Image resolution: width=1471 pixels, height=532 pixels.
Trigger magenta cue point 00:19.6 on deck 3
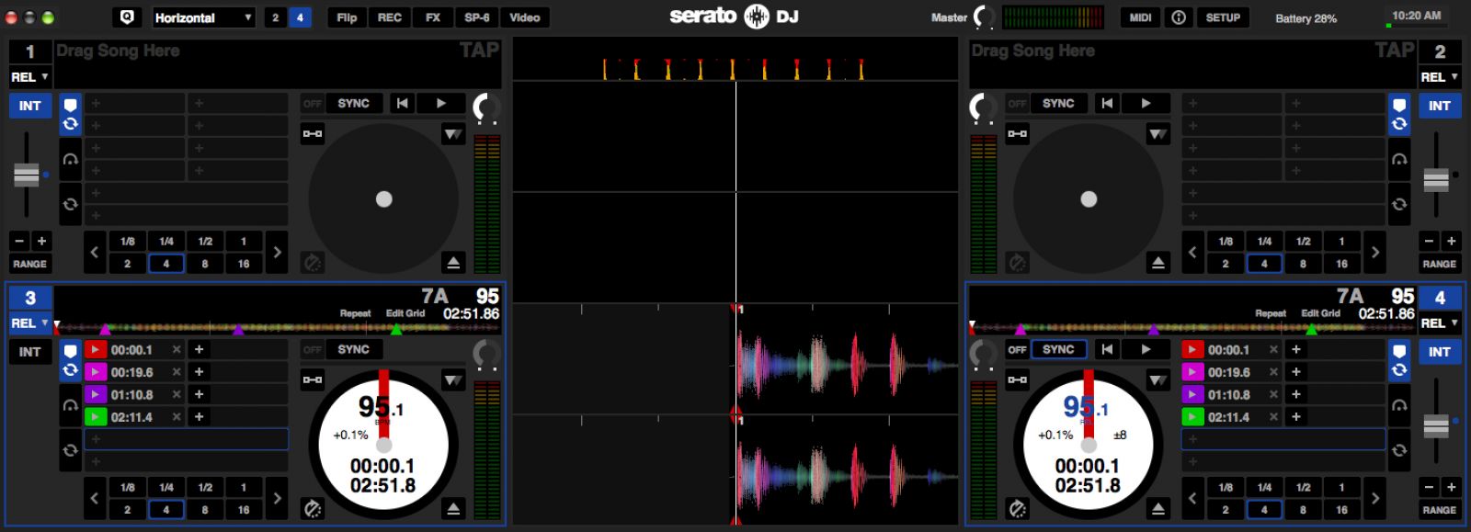tap(96, 372)
